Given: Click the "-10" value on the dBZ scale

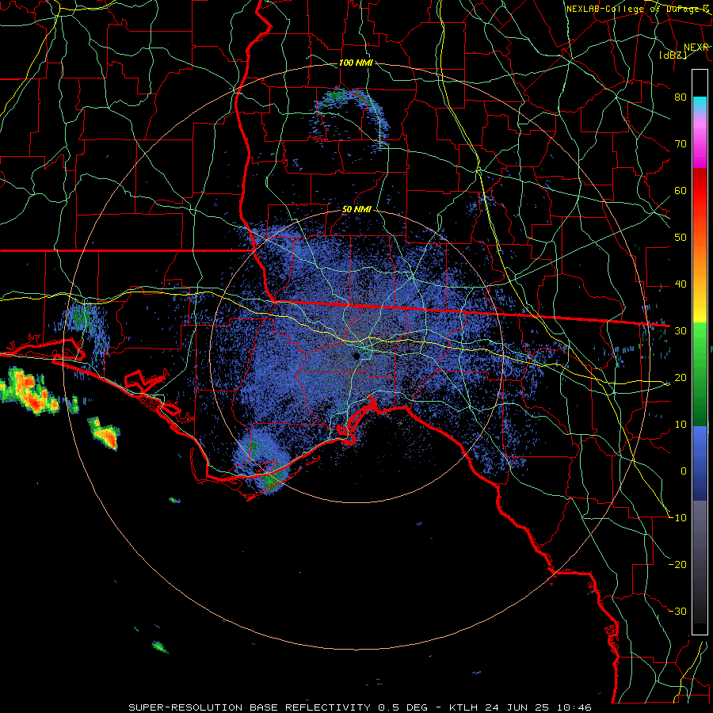Looking at the screenshot, I should click(677, 517).
